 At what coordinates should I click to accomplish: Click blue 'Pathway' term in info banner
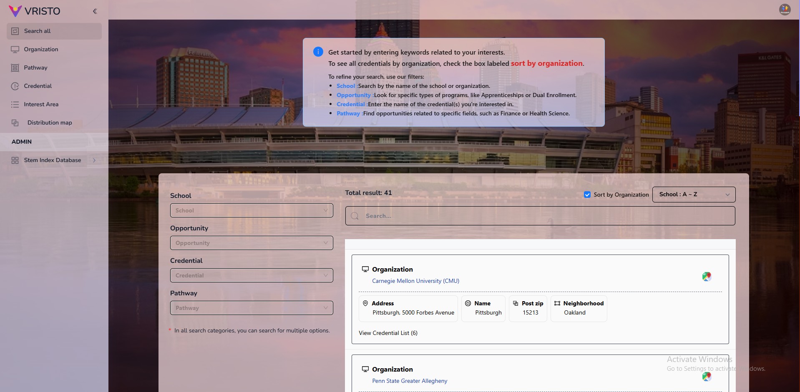point(348,113)
